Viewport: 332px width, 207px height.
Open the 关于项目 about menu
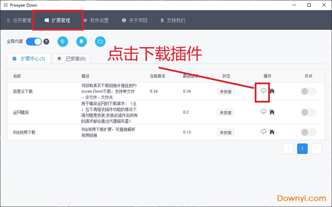coord(135,20)
